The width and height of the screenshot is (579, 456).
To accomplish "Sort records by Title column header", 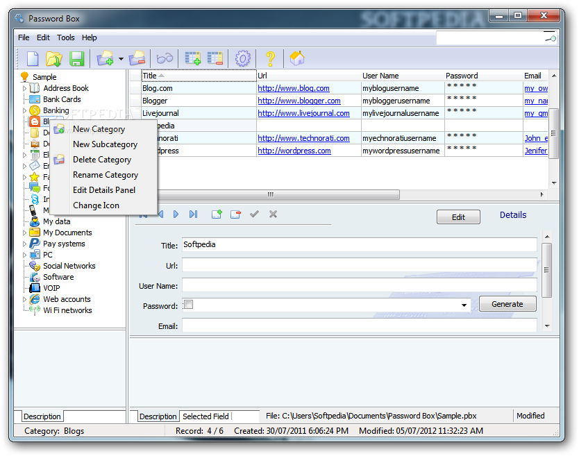I will pos(199,76).
